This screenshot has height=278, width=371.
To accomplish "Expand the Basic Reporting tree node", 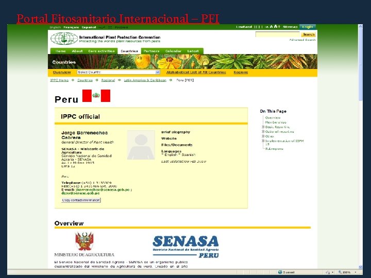I will click(263, 127).
